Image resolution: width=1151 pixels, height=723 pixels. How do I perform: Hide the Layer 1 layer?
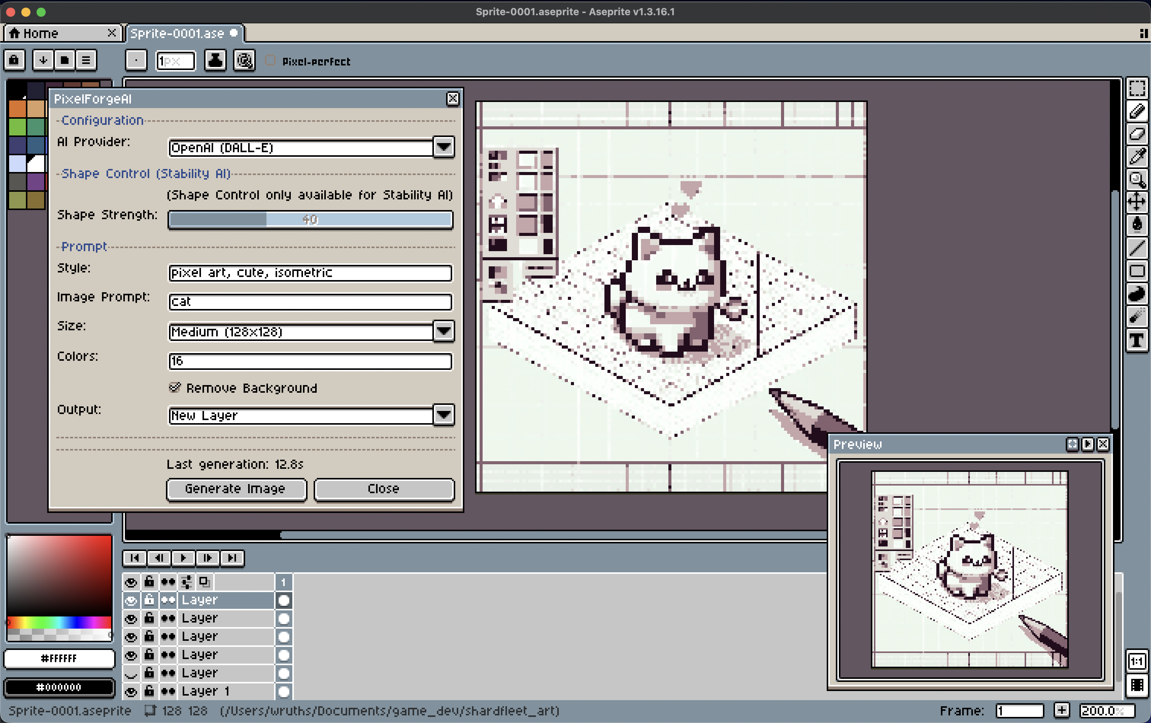click(131, 691)
